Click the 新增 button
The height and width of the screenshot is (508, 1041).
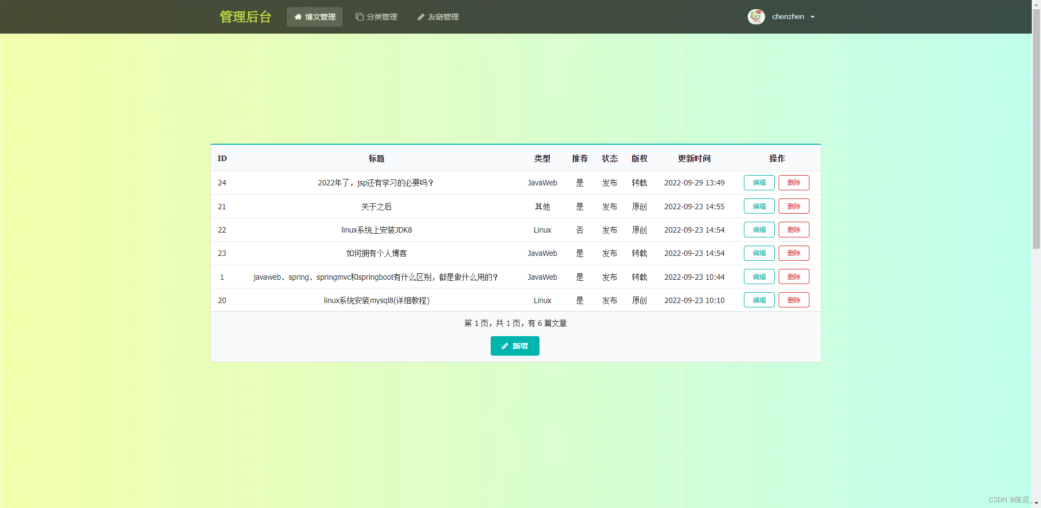click(x=515, y=346)
